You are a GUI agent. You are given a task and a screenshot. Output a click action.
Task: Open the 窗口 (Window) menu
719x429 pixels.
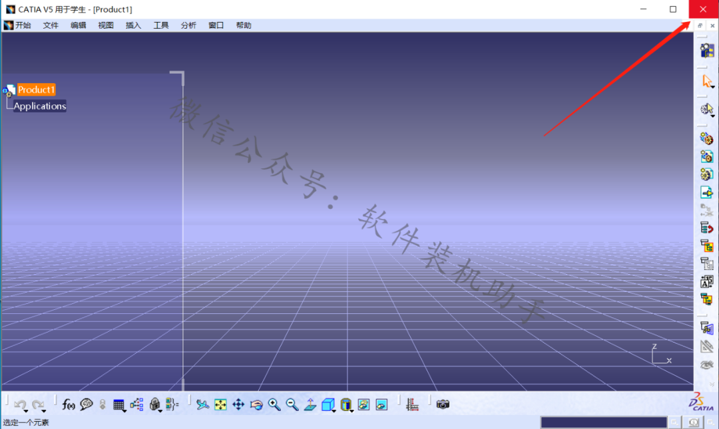coord(216,25)
